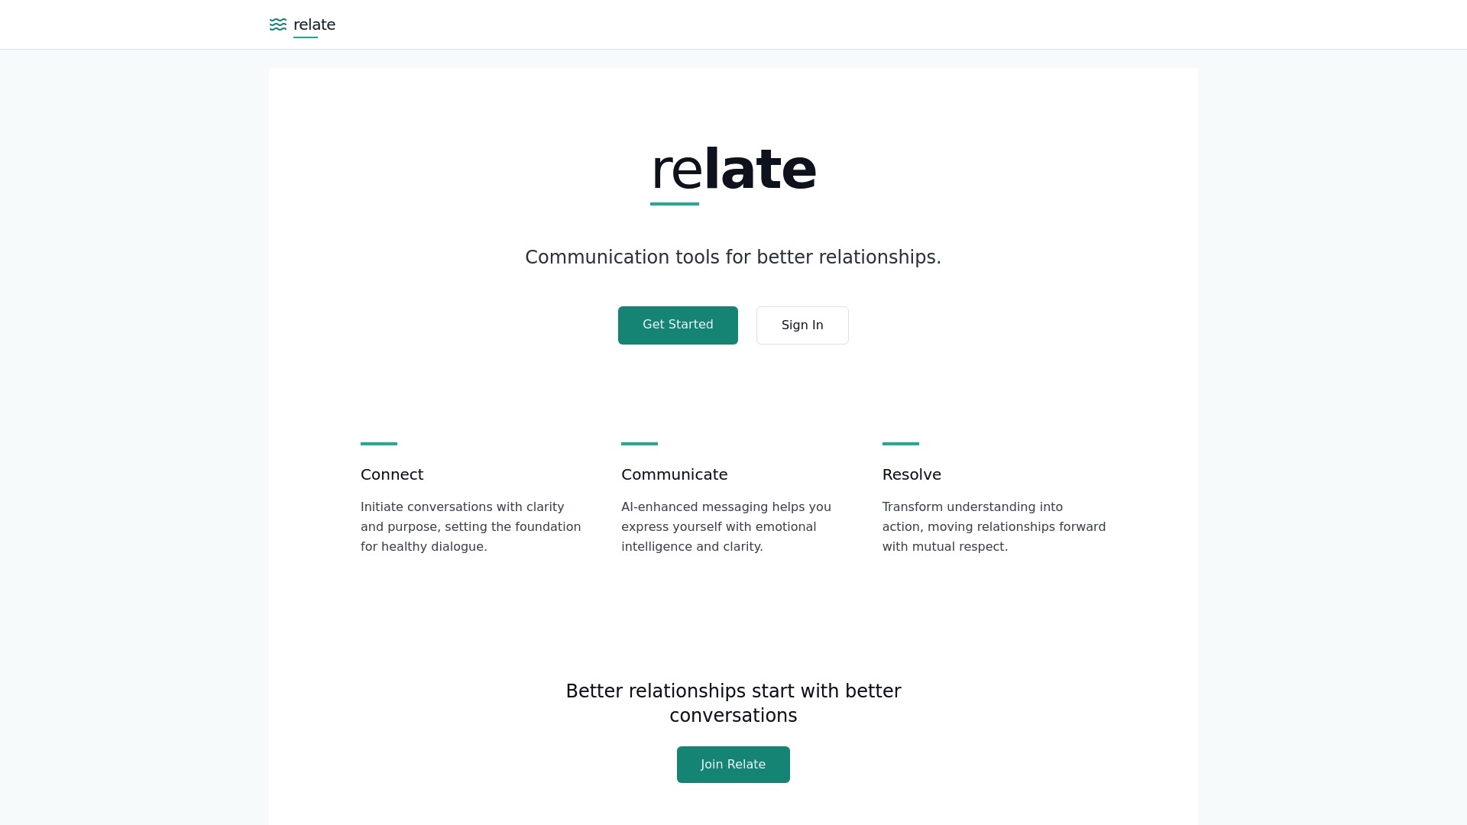The image size is (1467, 825).
Task: Click the teal underline beneath the hero logo
Action: coord(673,203)
